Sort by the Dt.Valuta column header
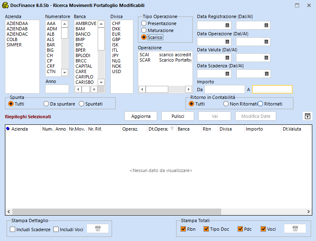Viewport: 316px width, 241px height. (x=295, y=129)
